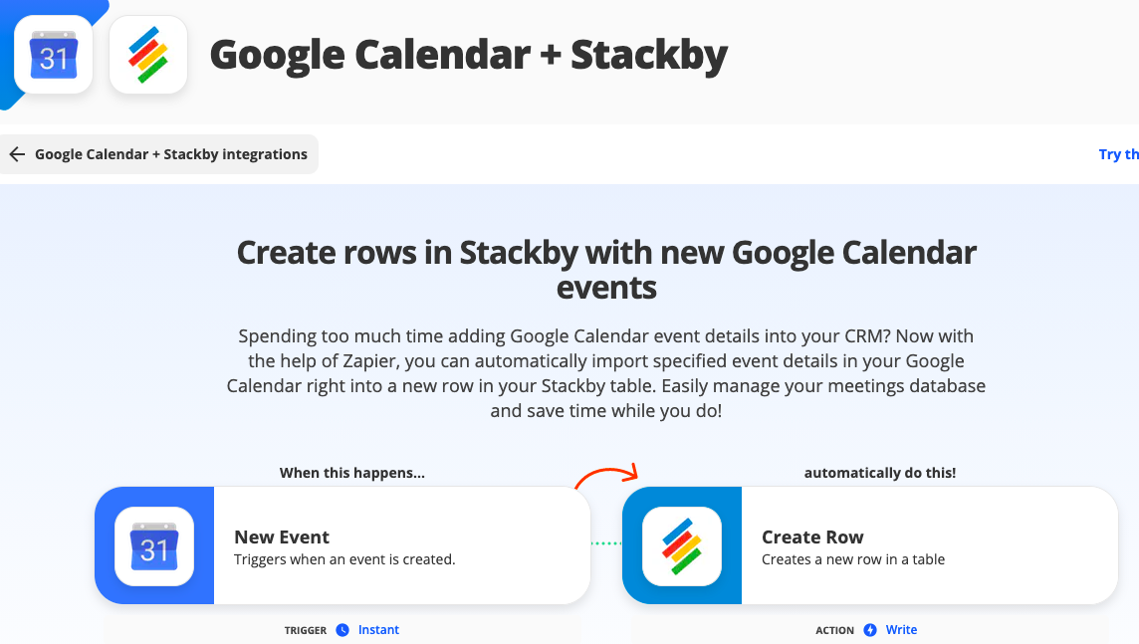Screen dimensions: 1139x644
Task: Click the Triggers when an event is created text
Action: (x=344, y=559)
